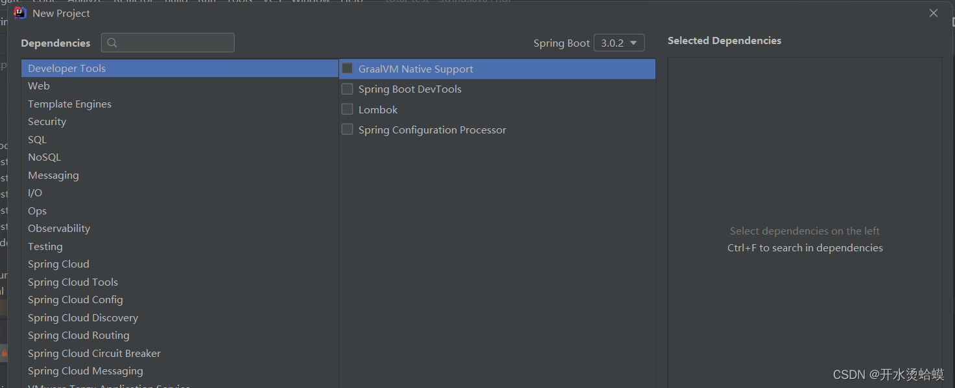The height and width of the screenshot is (388, 955).
Task: Tick the Lombok checkbox
Action: click(x=348, y=109)
